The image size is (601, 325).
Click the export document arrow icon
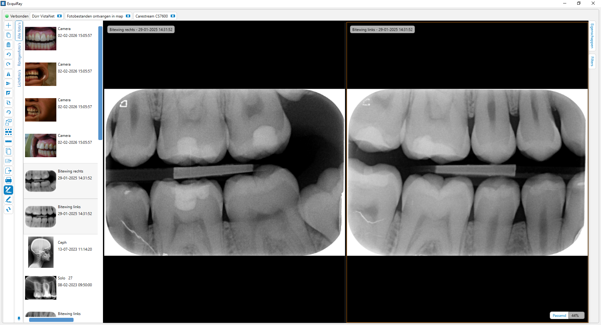click(8, 171)
